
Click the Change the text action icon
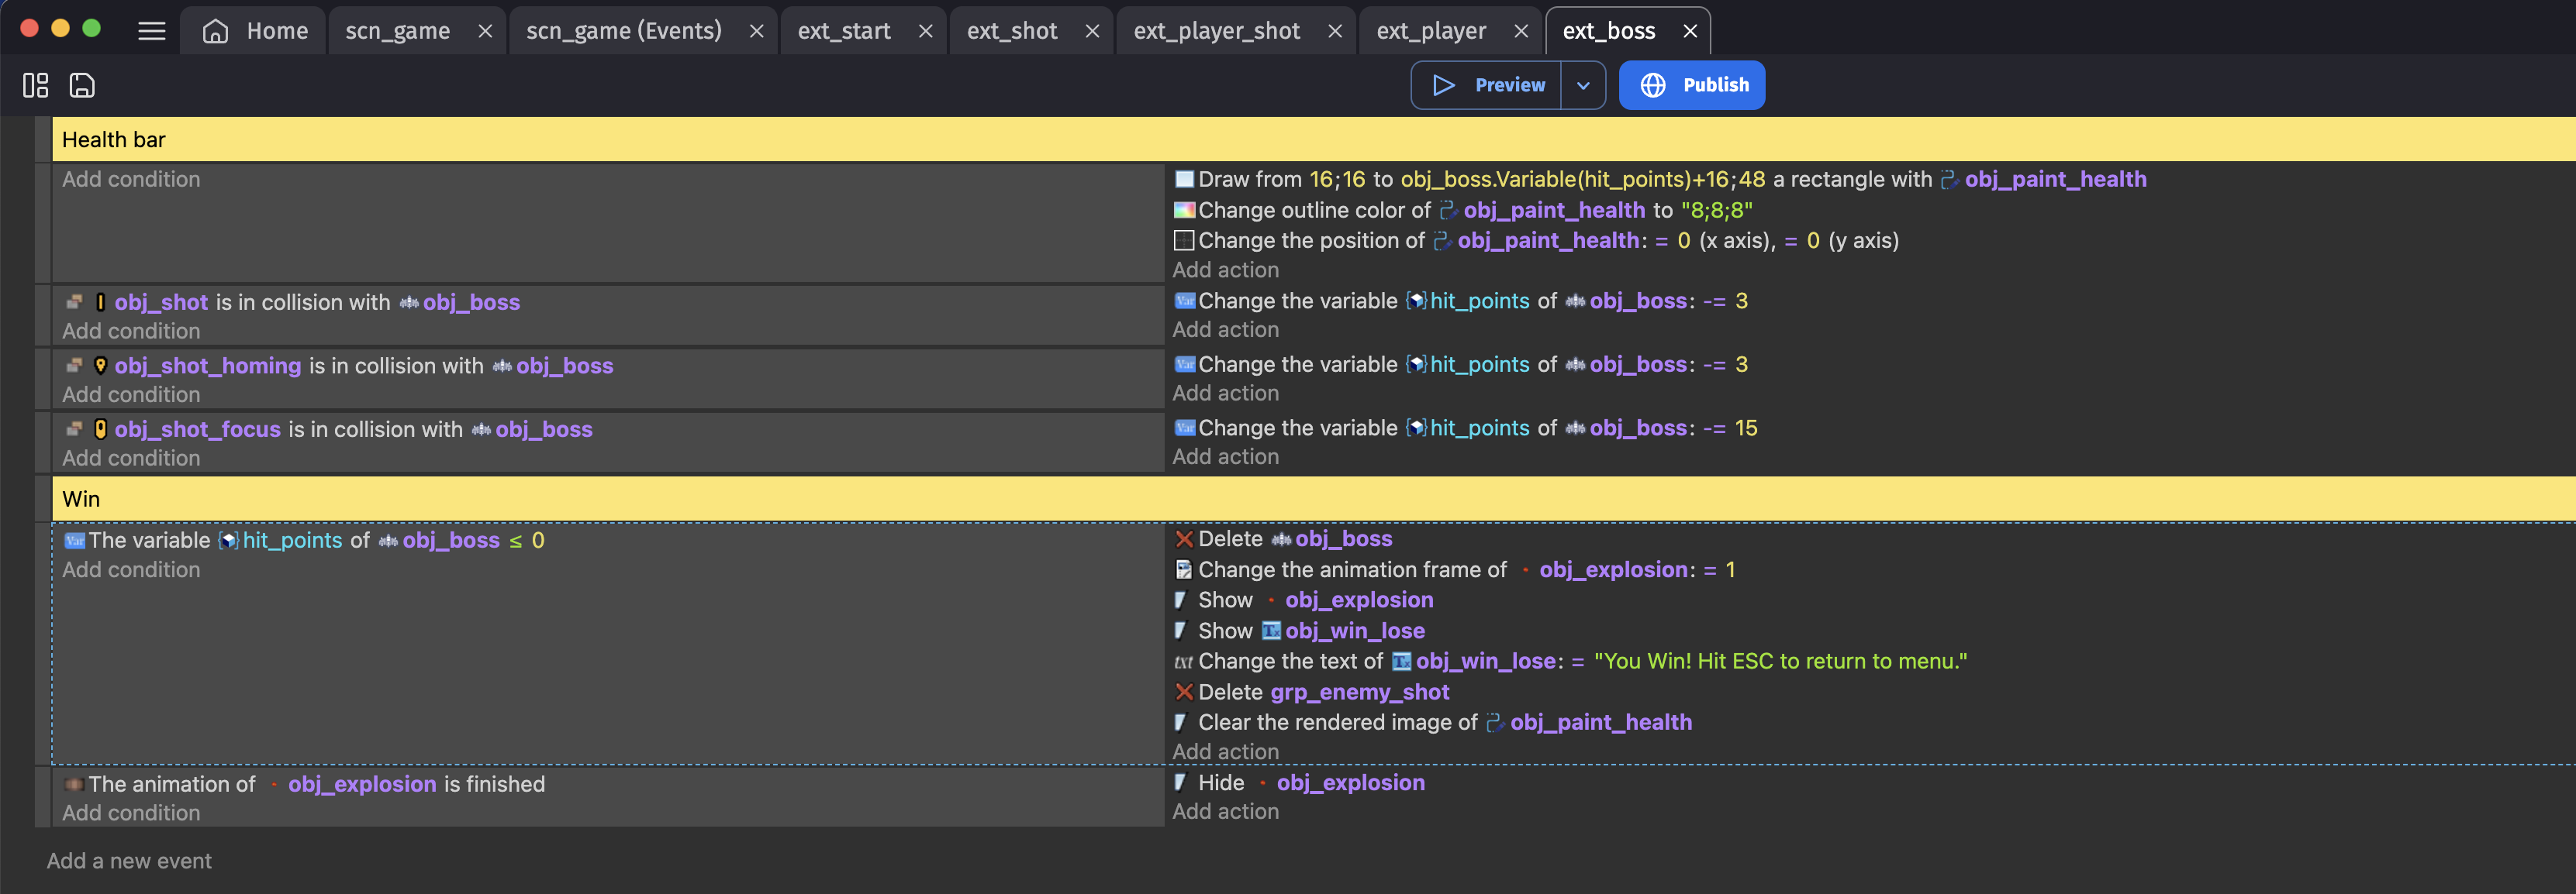coord(1184,662)
